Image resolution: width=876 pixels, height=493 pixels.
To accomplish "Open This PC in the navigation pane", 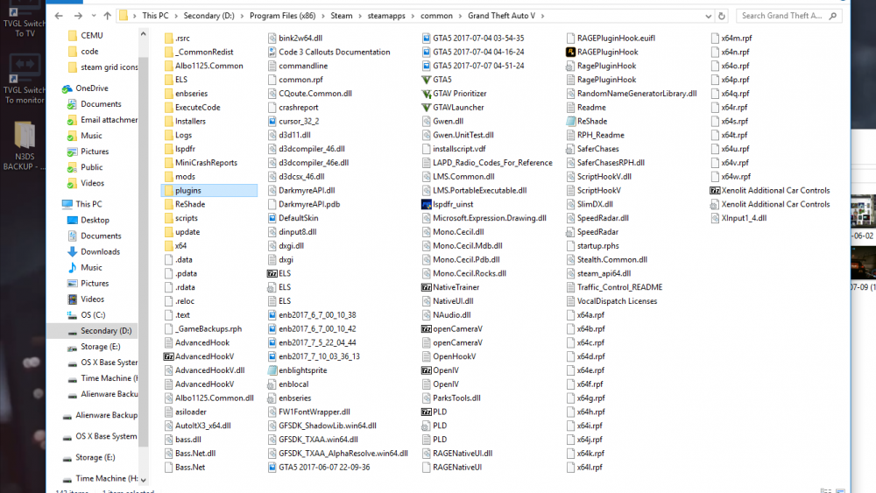I will point(81,204).
